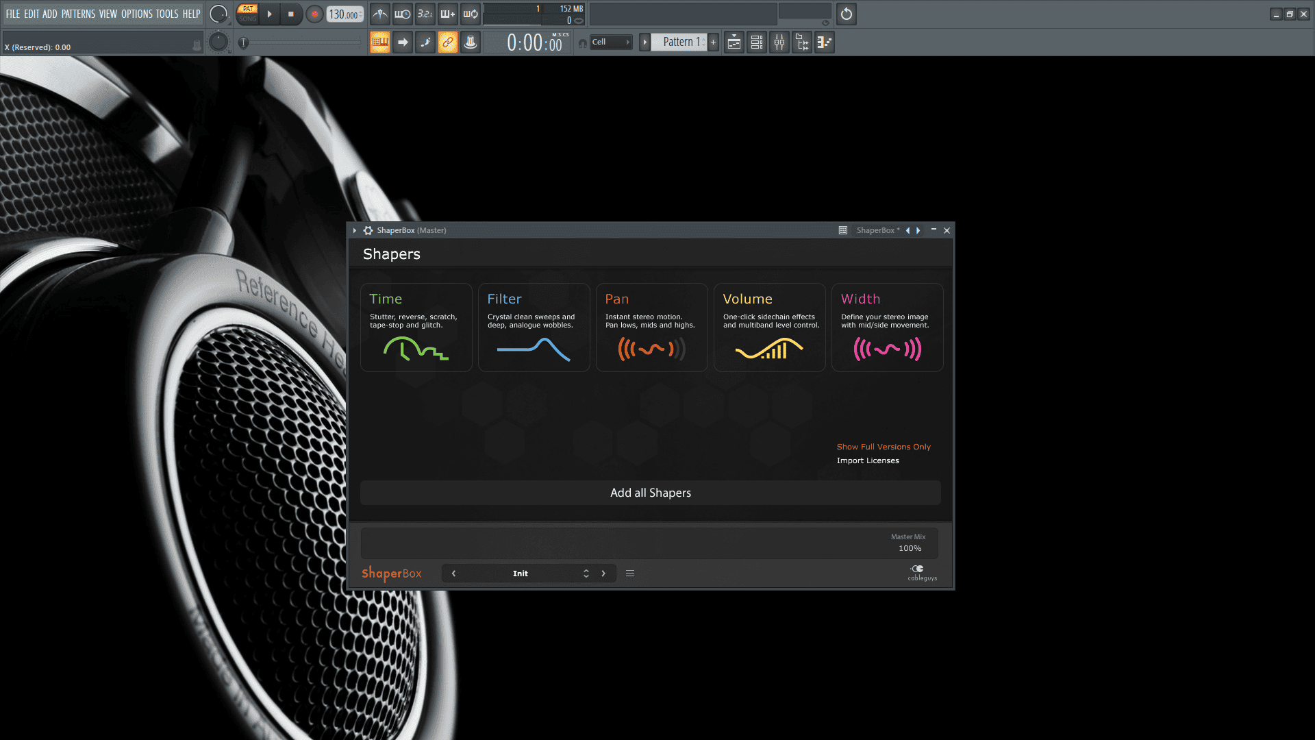Stop playback with the stop button

(290, 14)
